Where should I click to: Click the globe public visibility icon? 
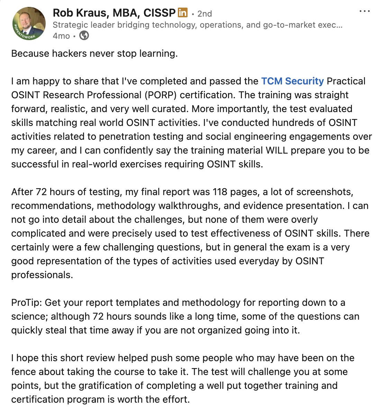tap(84, 35)
